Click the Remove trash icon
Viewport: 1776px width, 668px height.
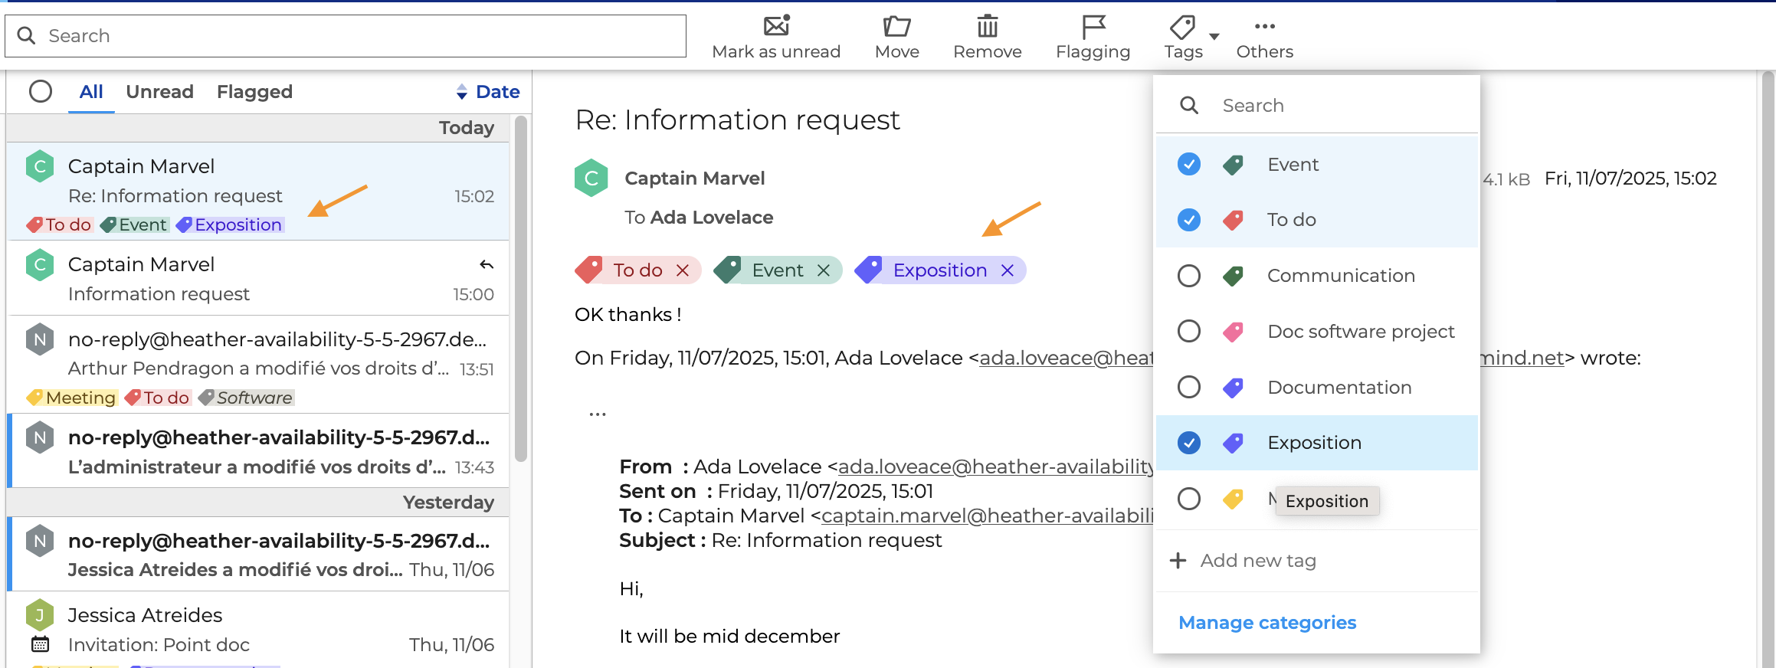click(x=987, y=26)
